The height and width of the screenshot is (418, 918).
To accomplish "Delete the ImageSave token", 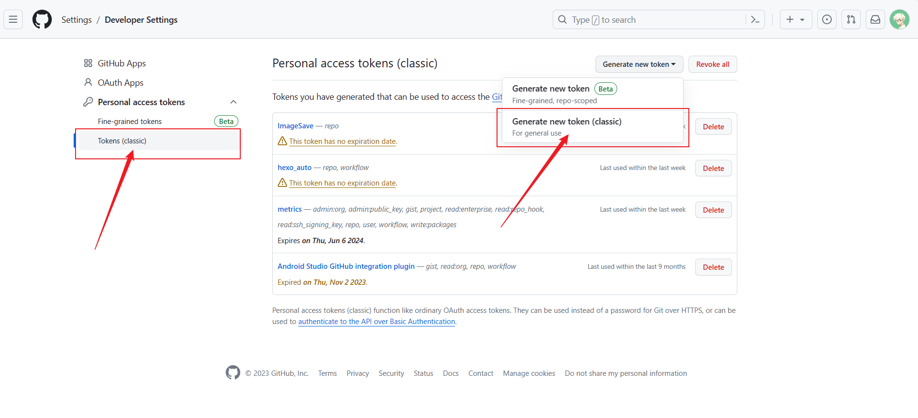I will pyautogui.click(x=713, y=126).
